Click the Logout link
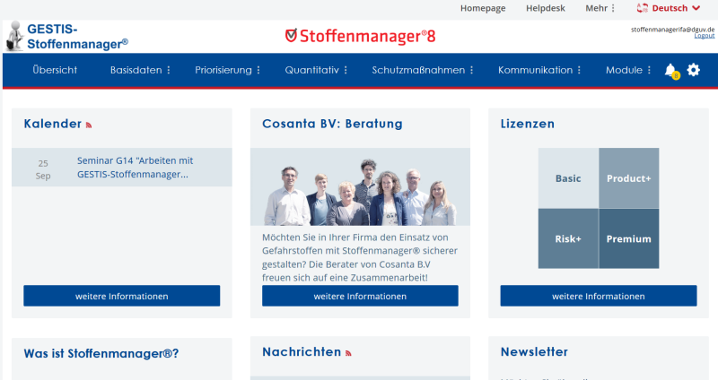The height and width of the screenshot is (380, 718). [x=704, y=36]
